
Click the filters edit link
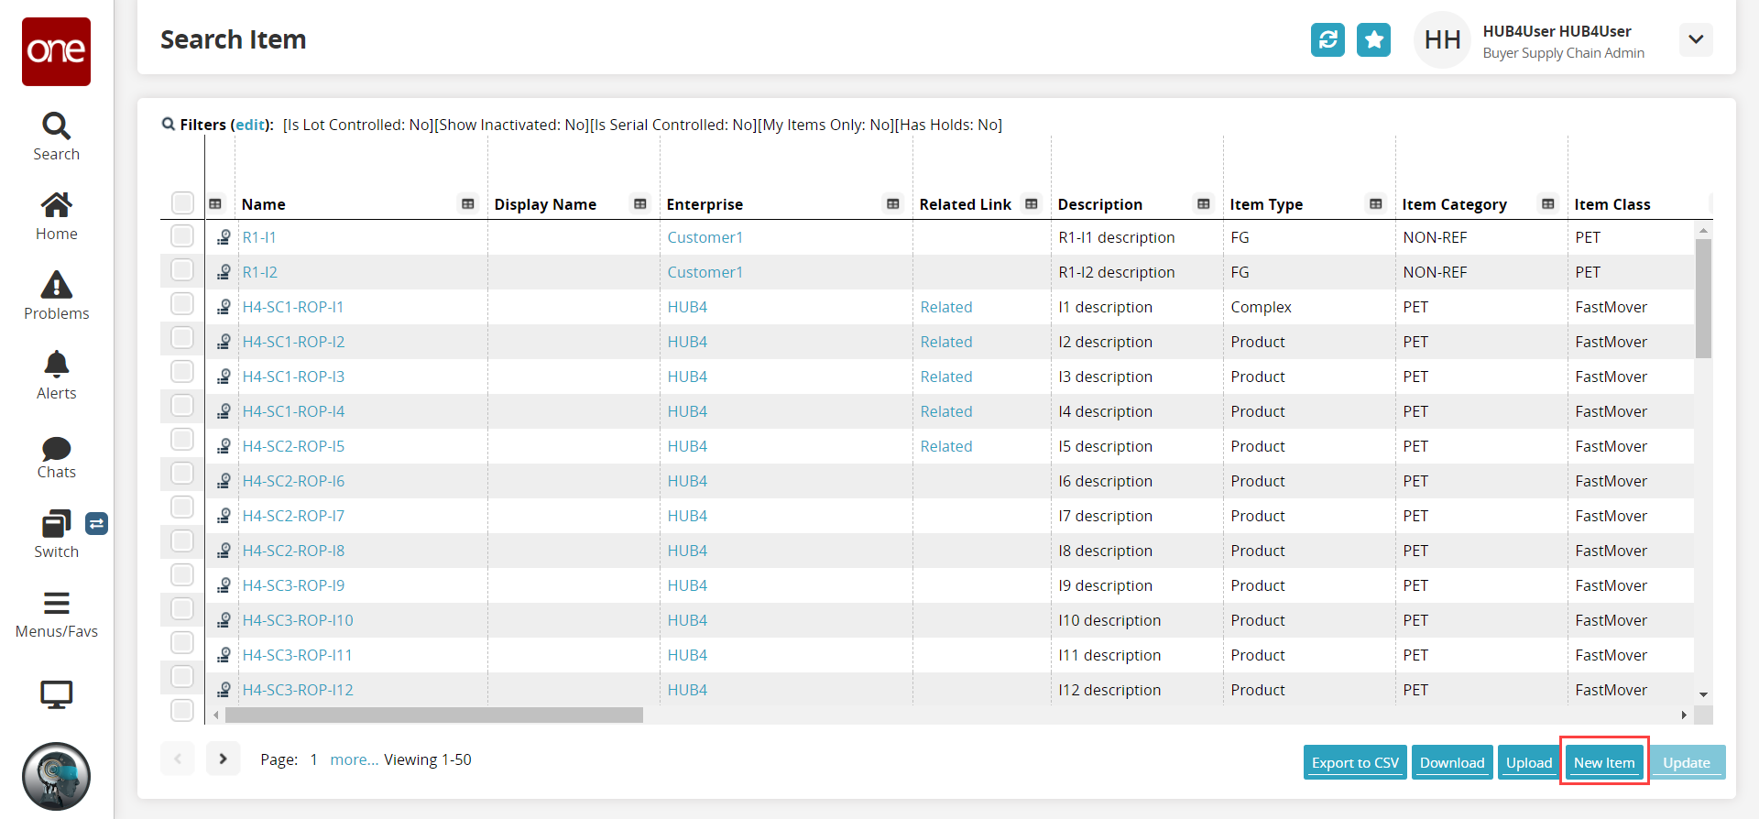[250, 125]
